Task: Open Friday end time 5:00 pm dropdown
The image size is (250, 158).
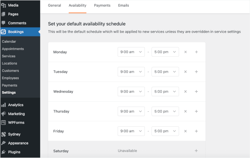Action: pos(165,131)
